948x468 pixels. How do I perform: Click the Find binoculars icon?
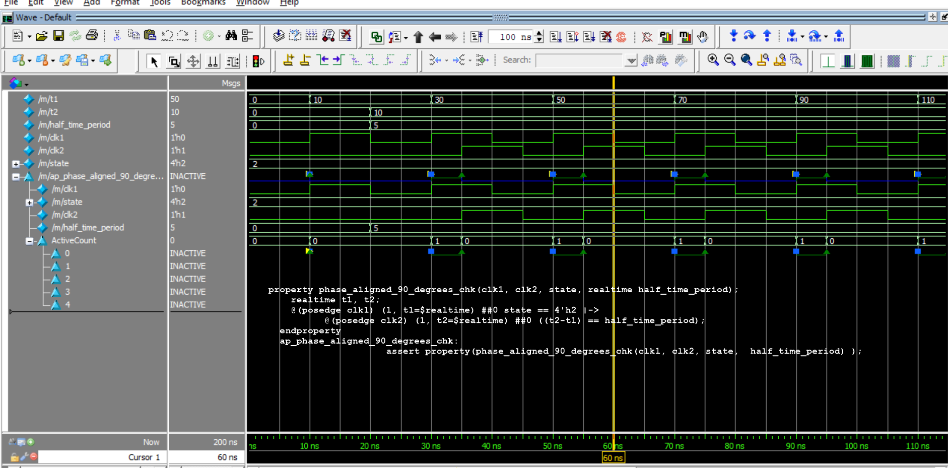point(231,36)
